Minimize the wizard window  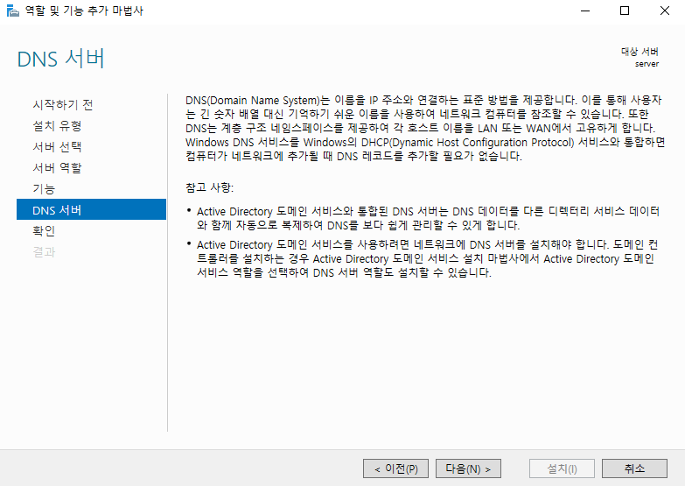[x=585, y=11]
